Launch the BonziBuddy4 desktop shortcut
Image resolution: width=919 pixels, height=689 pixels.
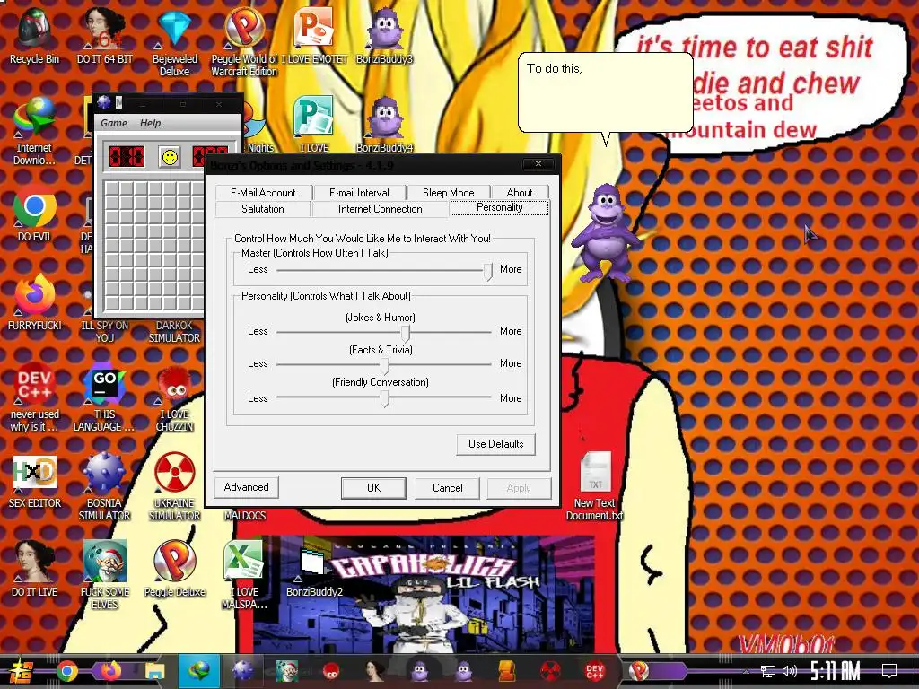tap(384, 125)
